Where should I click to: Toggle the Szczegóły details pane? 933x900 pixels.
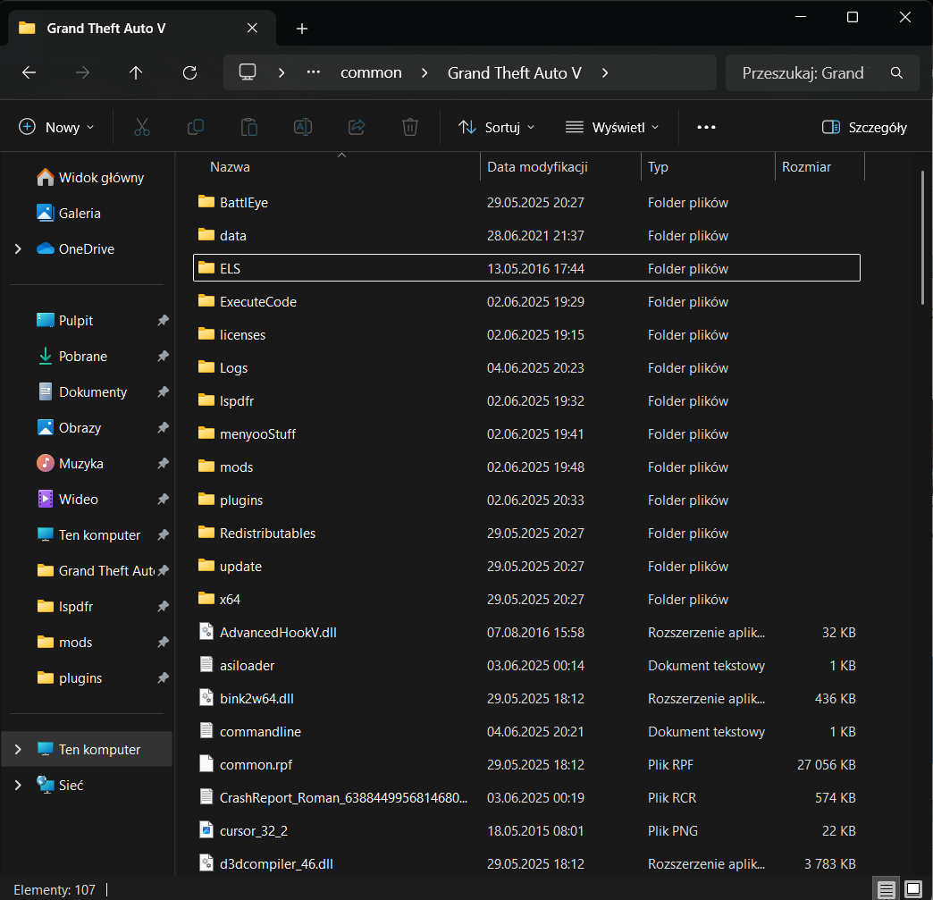point(864,127)
